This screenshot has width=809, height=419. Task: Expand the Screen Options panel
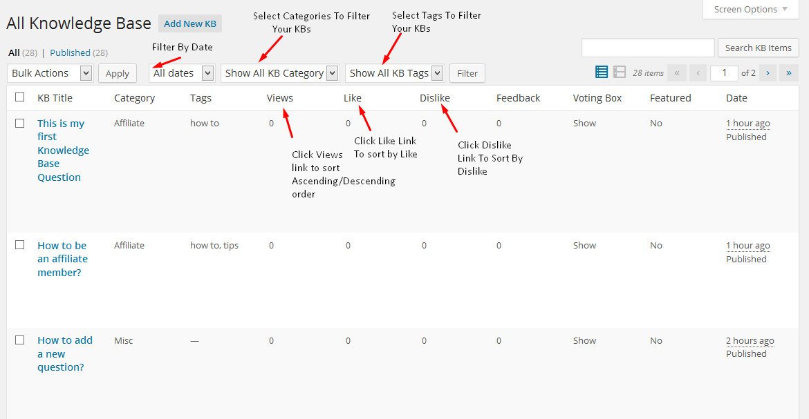(750, 9)
